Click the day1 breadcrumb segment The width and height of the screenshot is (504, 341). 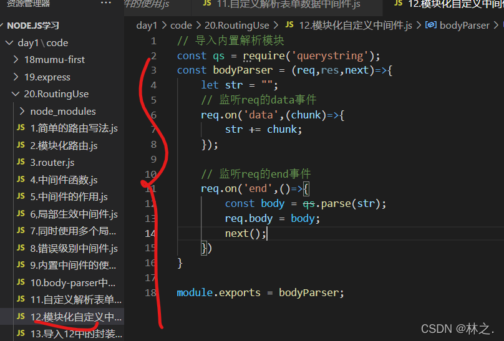tap(147, 26)
